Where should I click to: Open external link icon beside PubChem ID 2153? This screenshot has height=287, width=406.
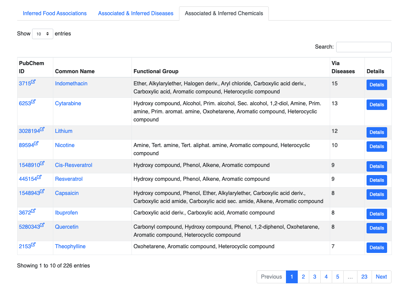tap(33, 245)
